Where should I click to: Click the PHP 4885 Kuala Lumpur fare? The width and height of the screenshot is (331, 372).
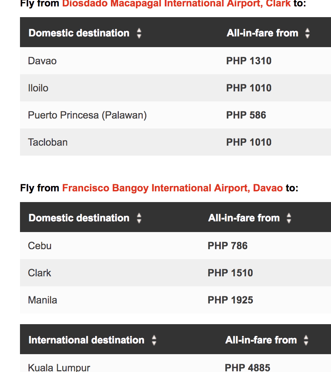tap(248, 367)
